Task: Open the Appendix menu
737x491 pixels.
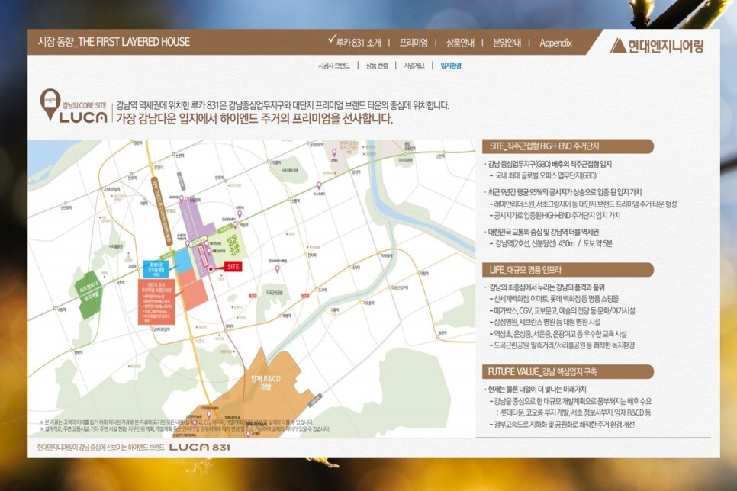Action: pos(555,43)
